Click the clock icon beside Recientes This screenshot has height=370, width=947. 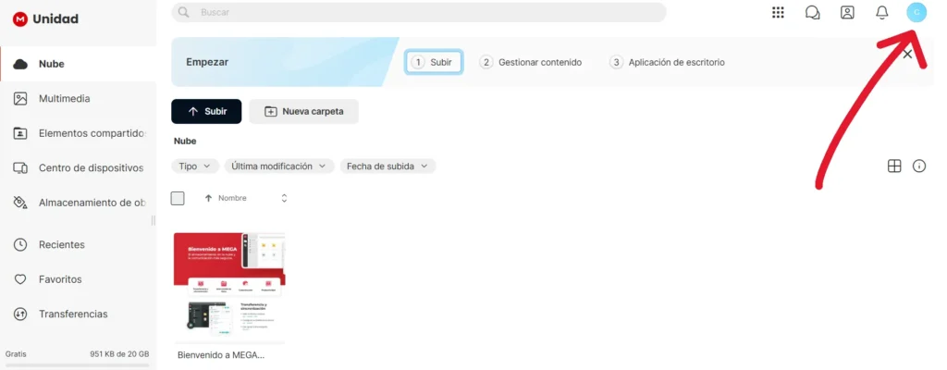click(x=20, y=245)
